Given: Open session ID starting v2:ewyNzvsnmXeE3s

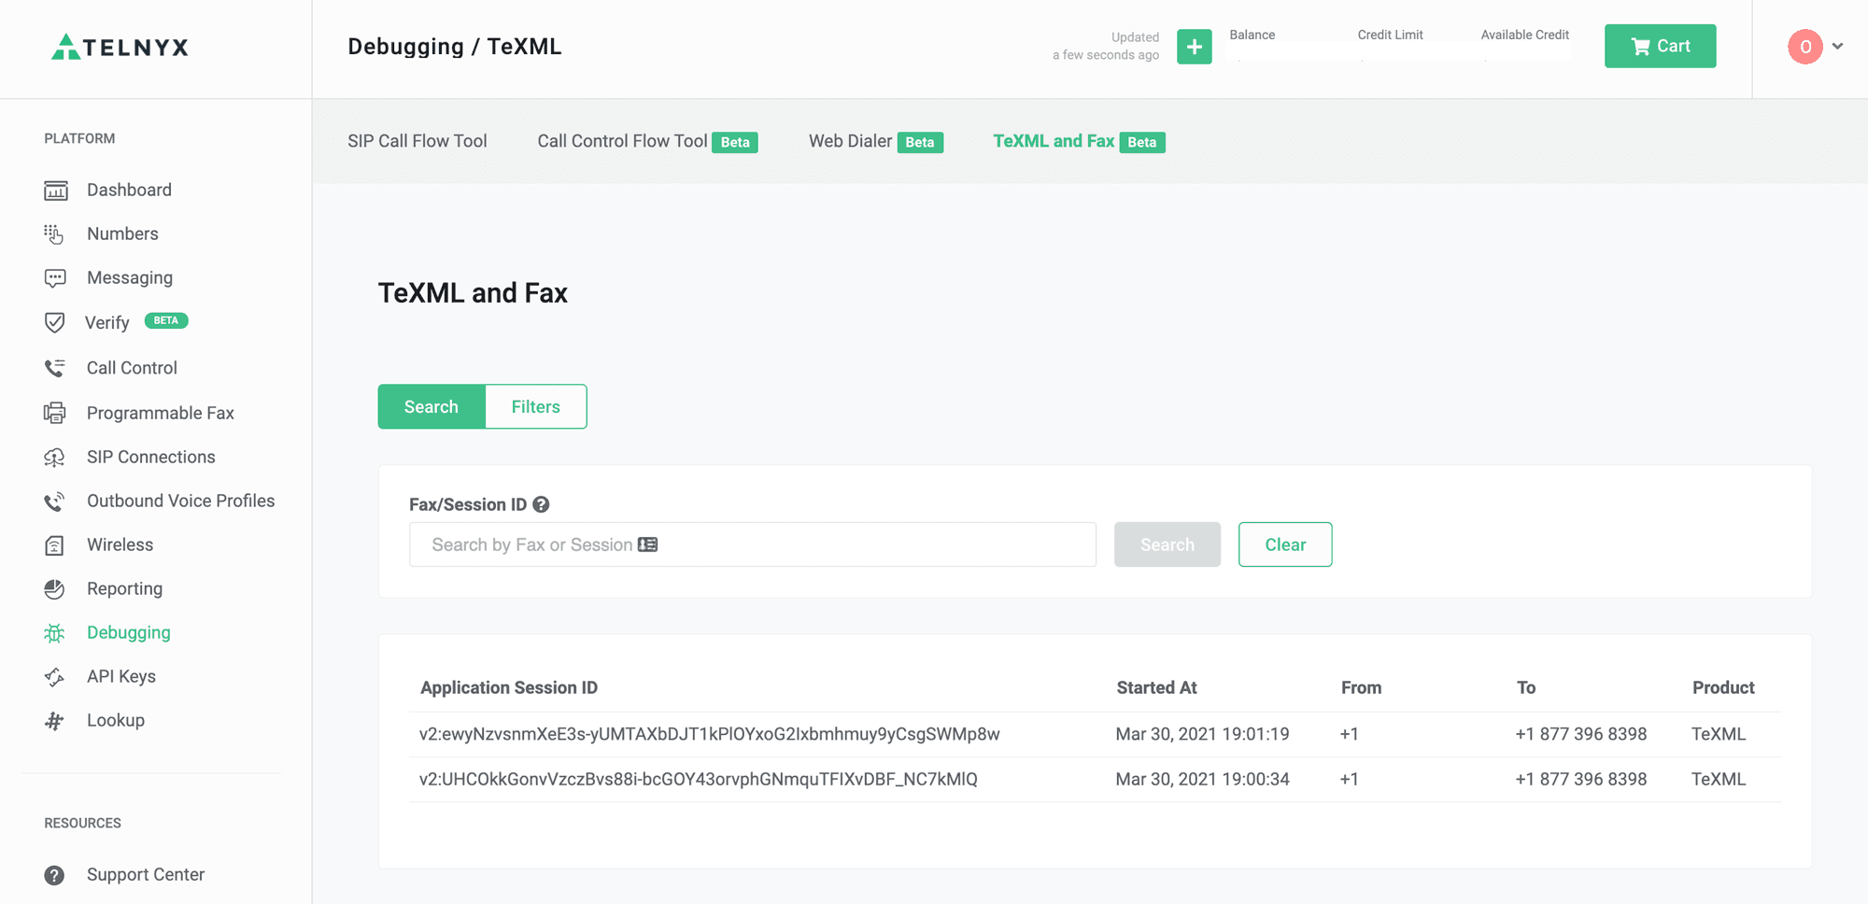Looking at the screenshot, I should (709, 735).
